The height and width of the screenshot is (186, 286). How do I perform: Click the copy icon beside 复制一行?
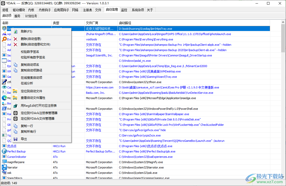[15, 126]
